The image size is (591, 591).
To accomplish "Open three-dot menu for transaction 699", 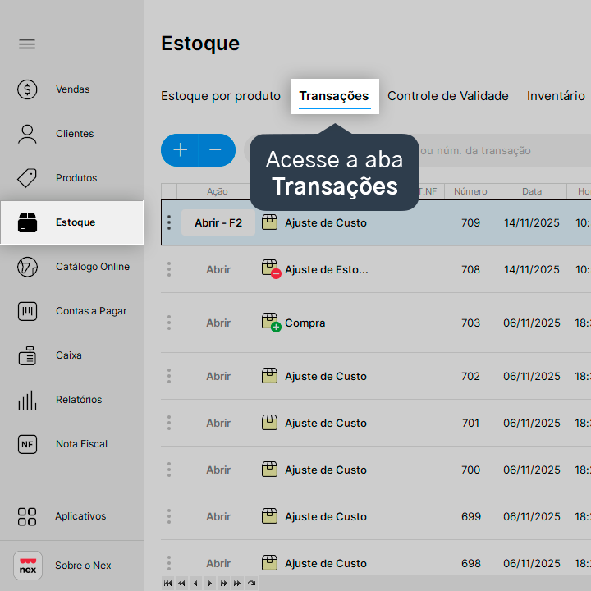I will (x=169, y=516).
